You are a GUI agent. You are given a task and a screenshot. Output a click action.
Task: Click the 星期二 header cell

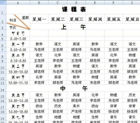click(x=58, y=19)
